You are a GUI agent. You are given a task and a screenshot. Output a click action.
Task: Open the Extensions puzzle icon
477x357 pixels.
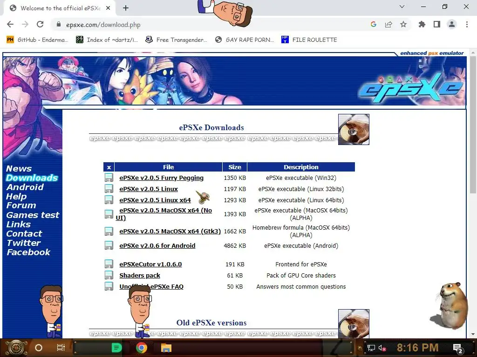pyautogui.click(x=422, y=25)
